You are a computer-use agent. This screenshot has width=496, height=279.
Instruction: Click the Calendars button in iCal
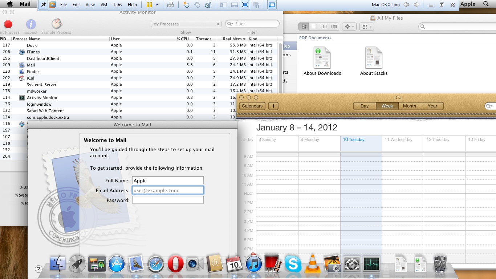252,106
